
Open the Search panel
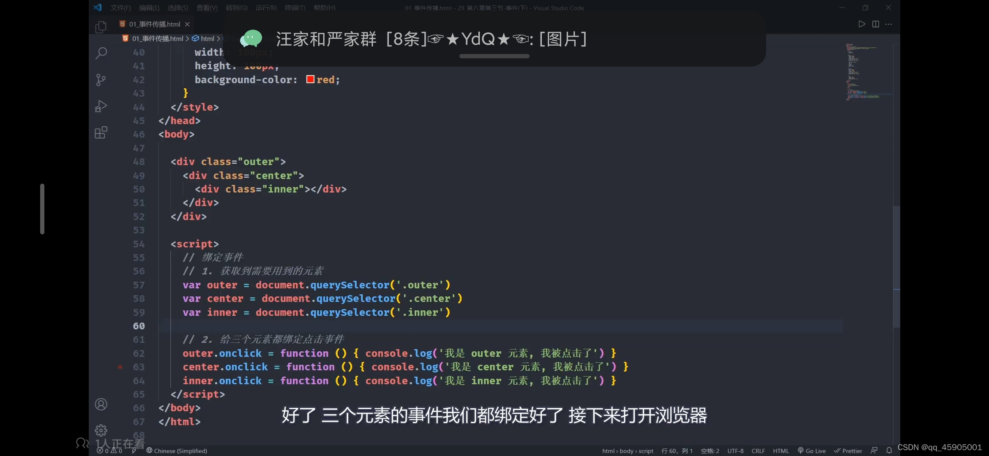click(101, 53)
